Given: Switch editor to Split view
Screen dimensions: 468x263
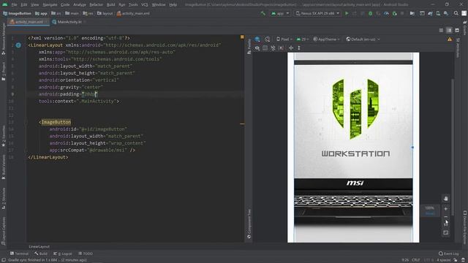Looking at the screenshot, I should 449,31.
